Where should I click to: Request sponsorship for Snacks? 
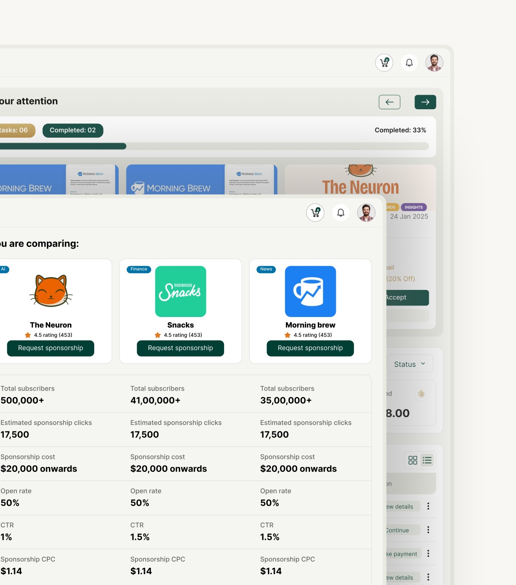coord(181,348)
